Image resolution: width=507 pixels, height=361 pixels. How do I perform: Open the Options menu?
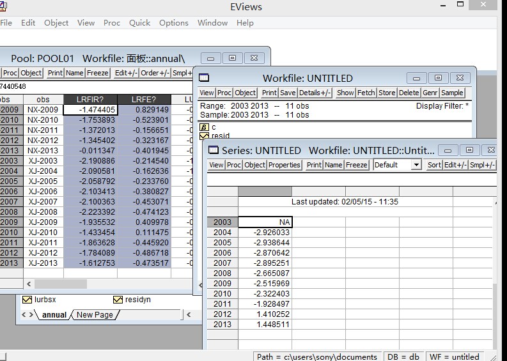(174, 22)
